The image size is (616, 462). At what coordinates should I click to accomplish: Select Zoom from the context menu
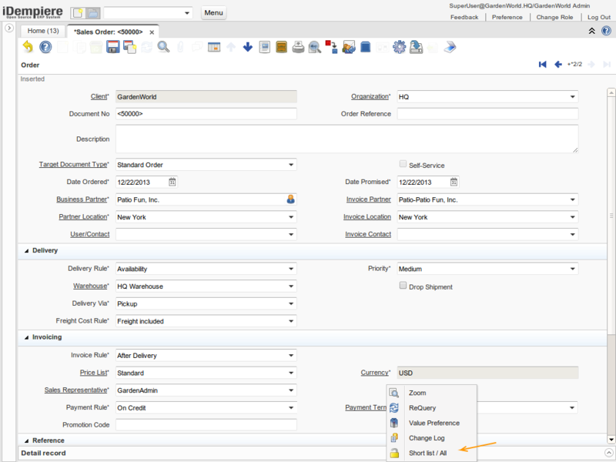tap(417, 393)
